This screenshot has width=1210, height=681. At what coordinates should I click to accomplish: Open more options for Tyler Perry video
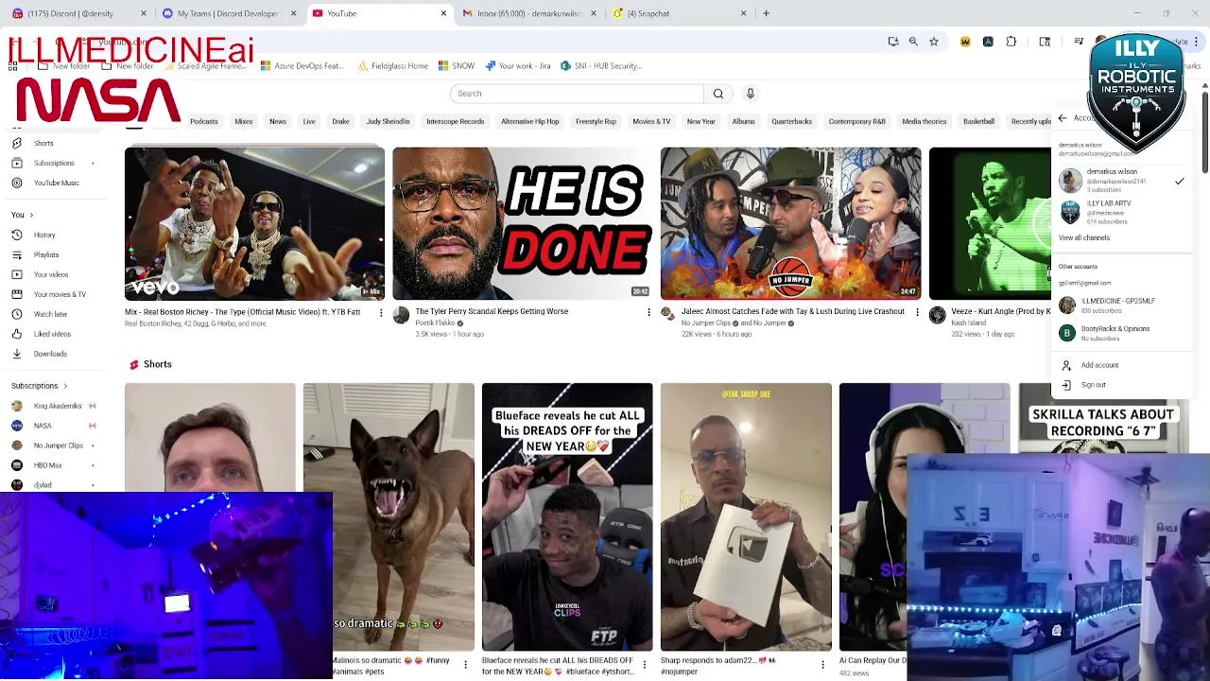click(648, 312)
